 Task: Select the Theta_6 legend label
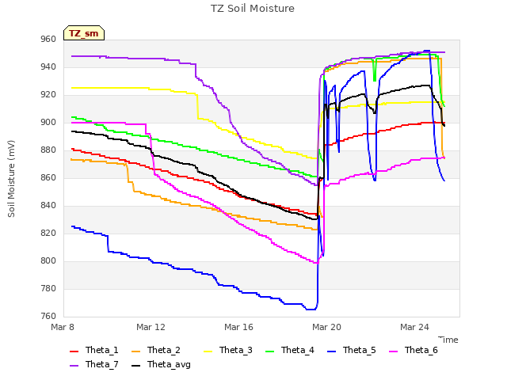421,350
